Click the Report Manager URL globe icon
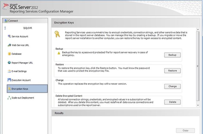 [9, 63]
